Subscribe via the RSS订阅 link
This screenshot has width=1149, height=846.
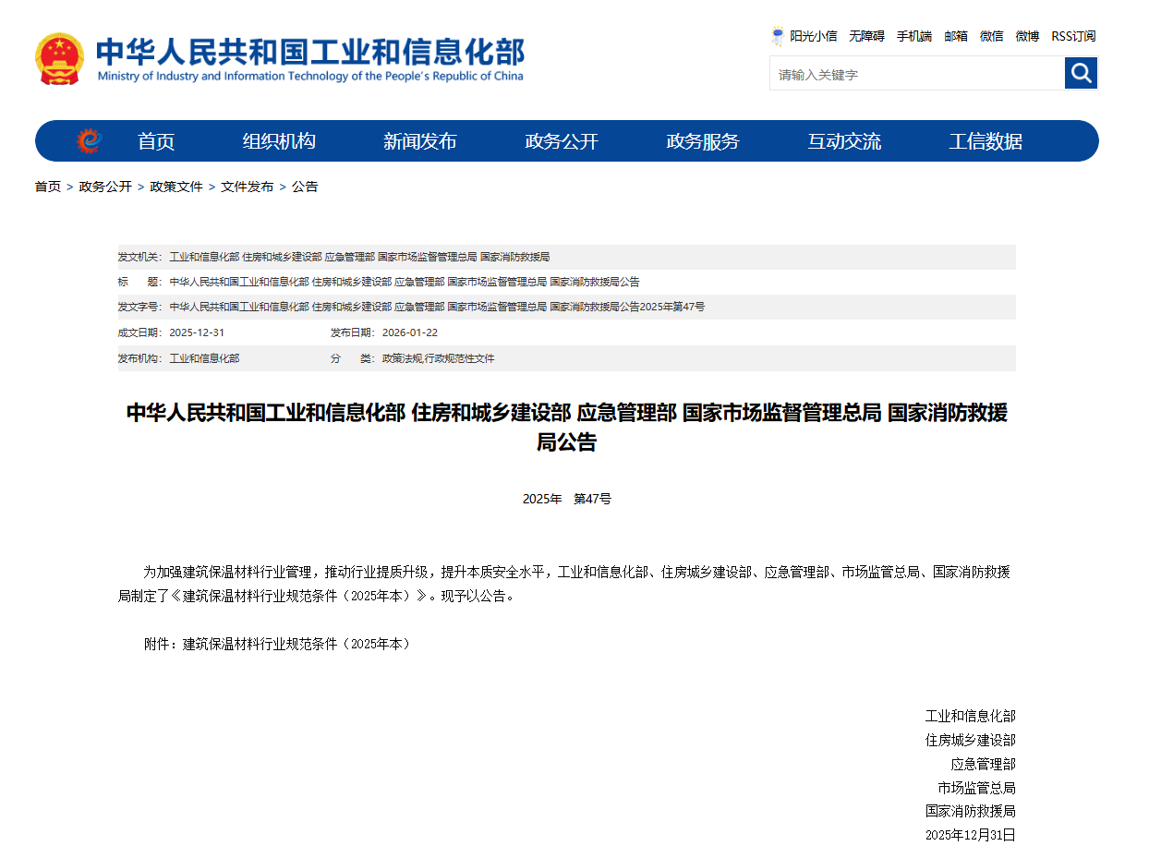click(1072, 35)
